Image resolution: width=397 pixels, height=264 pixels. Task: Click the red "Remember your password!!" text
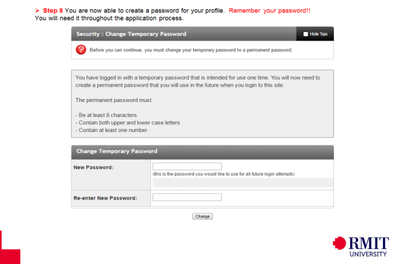pos(269,10)
